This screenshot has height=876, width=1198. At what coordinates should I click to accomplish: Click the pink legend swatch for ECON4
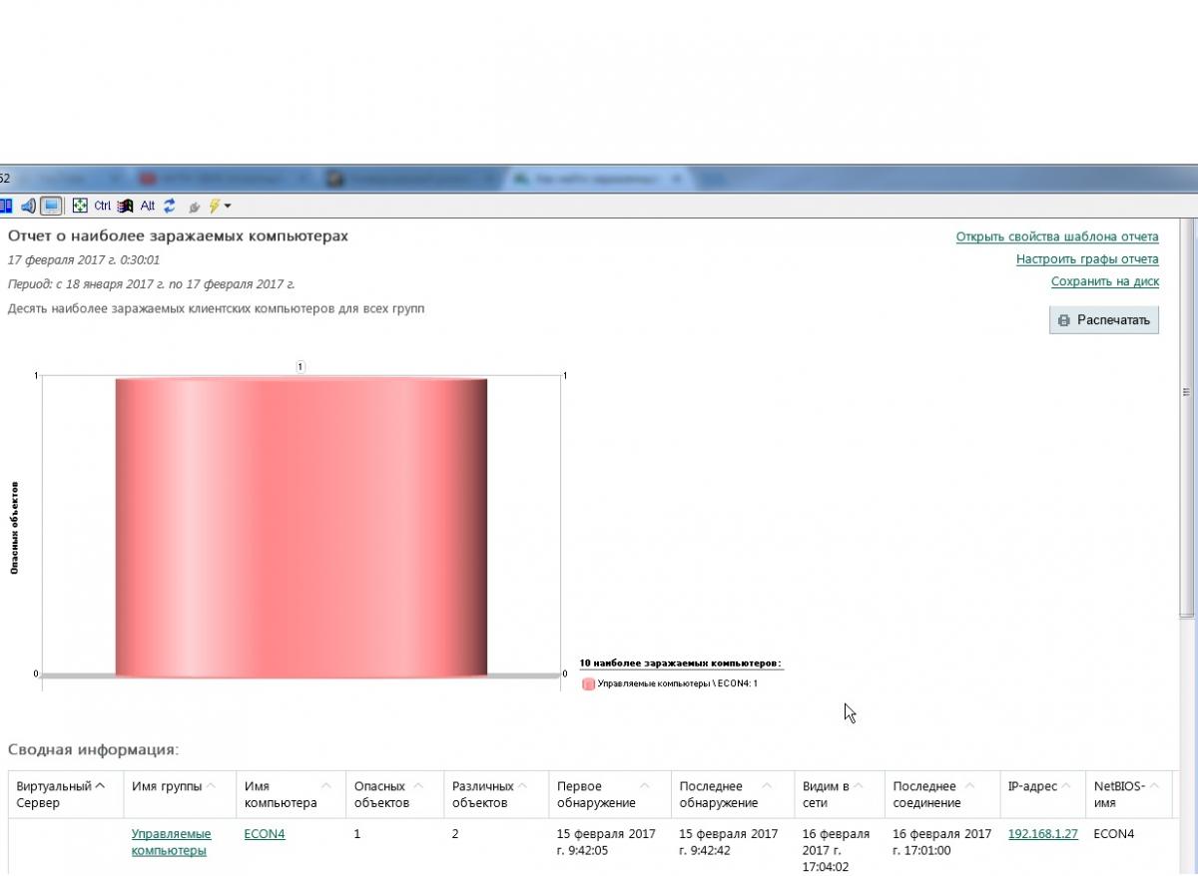tap(588, 683)
